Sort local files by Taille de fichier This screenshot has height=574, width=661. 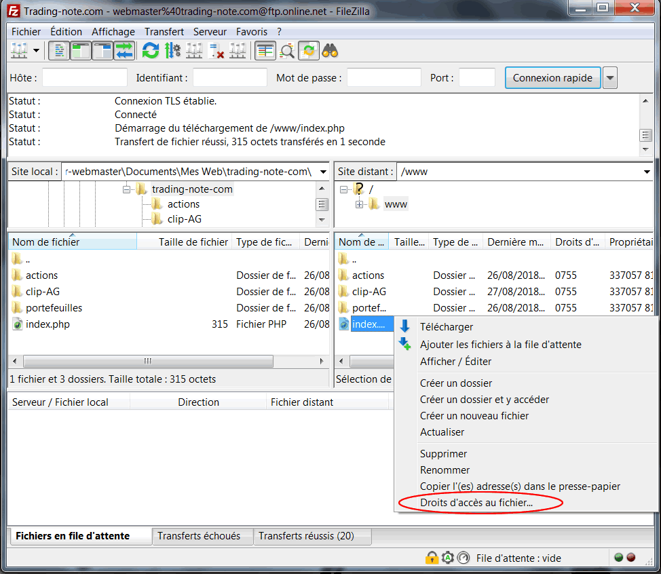coord(184,242)
